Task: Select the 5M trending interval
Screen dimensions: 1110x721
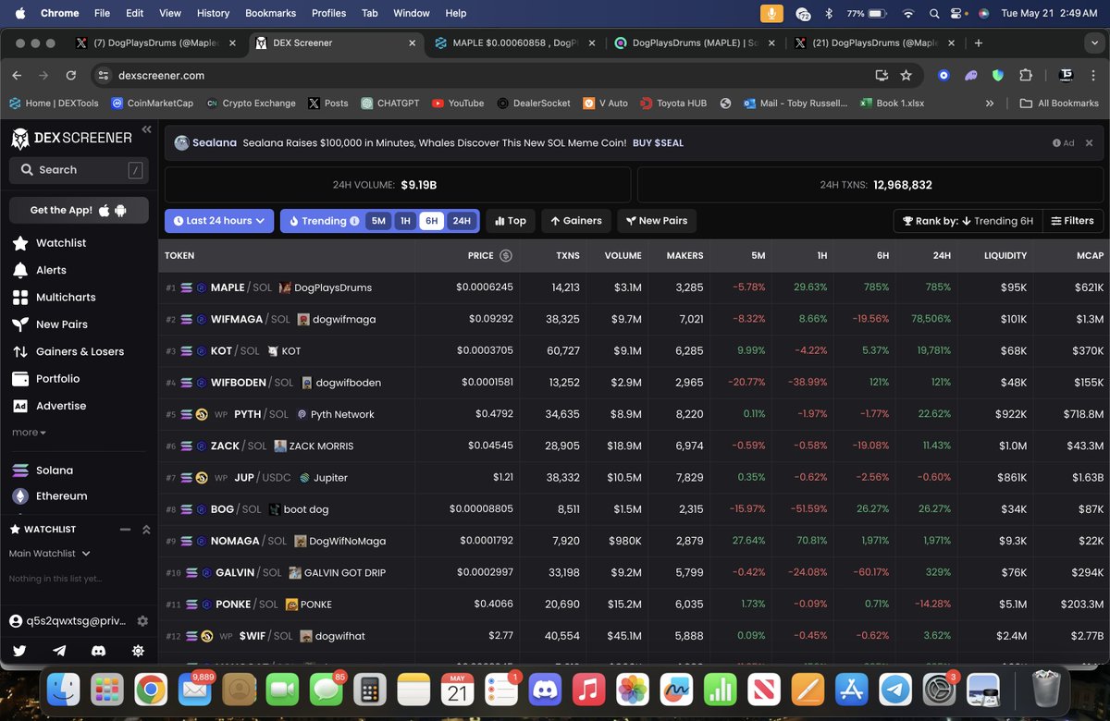Action: point(377,221)
